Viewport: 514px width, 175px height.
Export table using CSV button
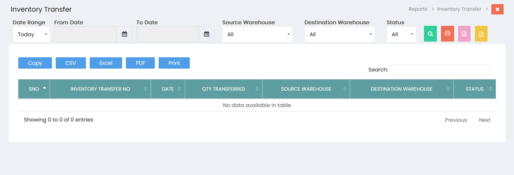coord(71,63)
